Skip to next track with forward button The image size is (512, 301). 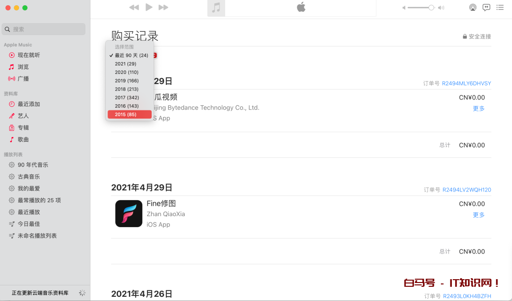tap(164, 7)
